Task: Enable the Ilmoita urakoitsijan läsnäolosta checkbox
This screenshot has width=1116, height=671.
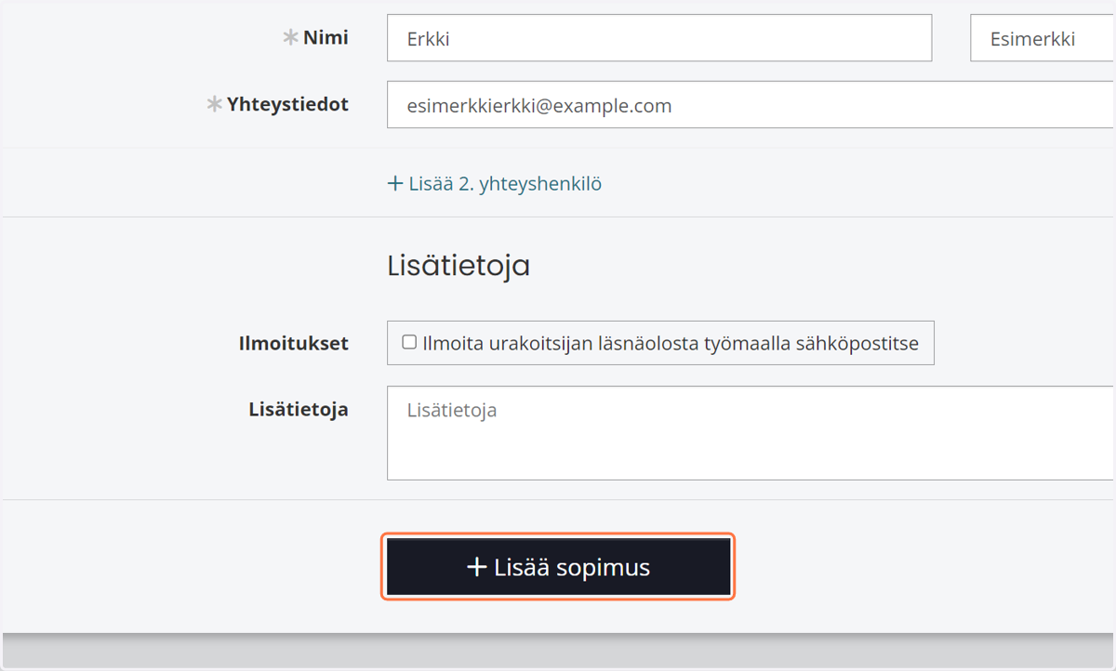Action: coord(409,342)
